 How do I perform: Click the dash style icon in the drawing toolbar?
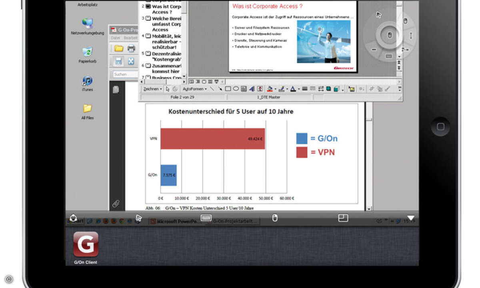coord(313,89)
